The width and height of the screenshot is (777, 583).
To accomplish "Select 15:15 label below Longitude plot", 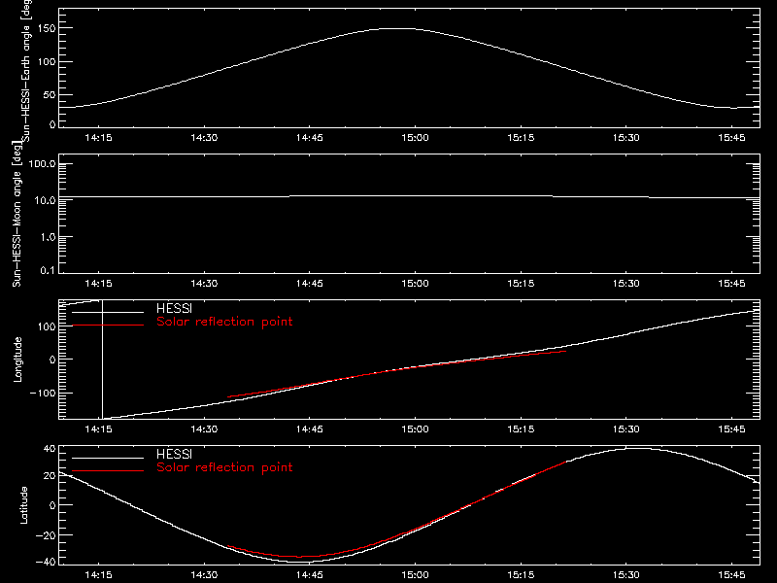I will click(x=521, y=429).
